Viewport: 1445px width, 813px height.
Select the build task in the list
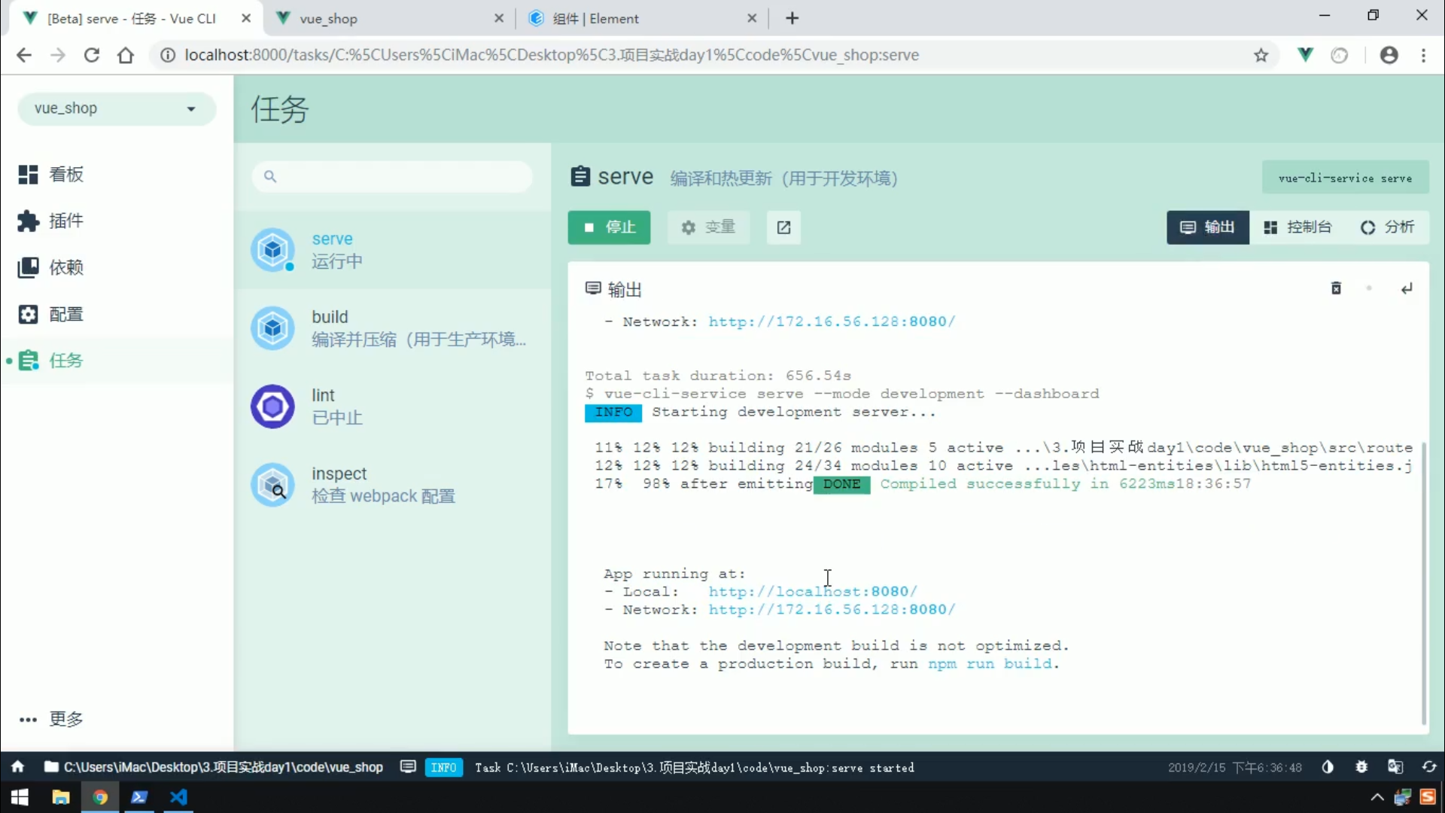[x=392, y=328]
